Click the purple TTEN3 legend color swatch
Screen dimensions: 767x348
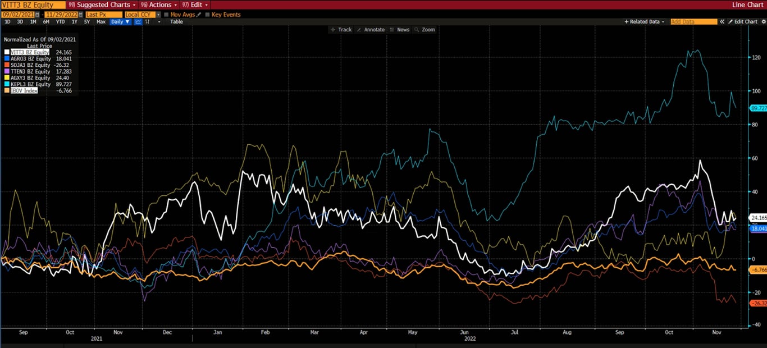click(x=7, y=71)
